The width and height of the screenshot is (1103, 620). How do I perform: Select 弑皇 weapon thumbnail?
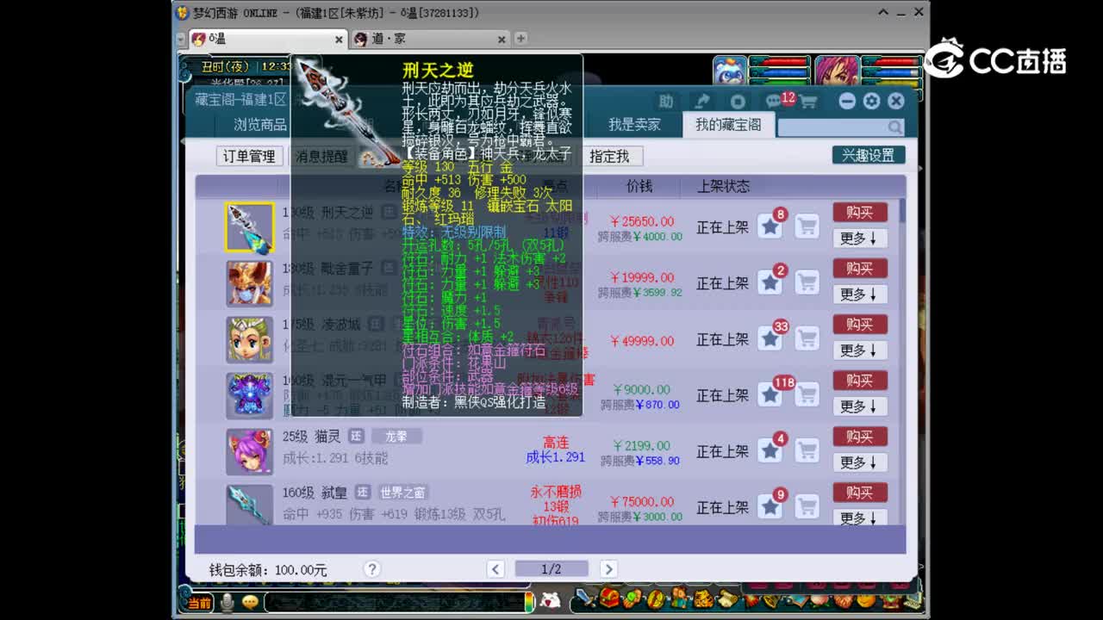tap(250, 505)
